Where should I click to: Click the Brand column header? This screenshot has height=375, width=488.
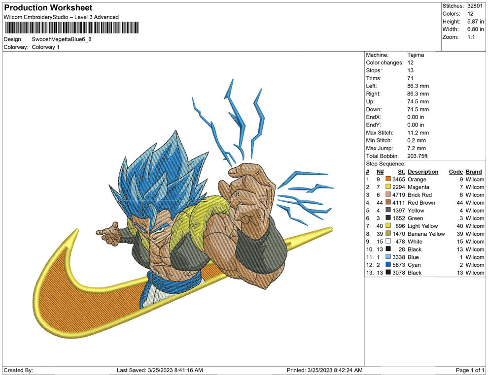click(x=474, y=172)
